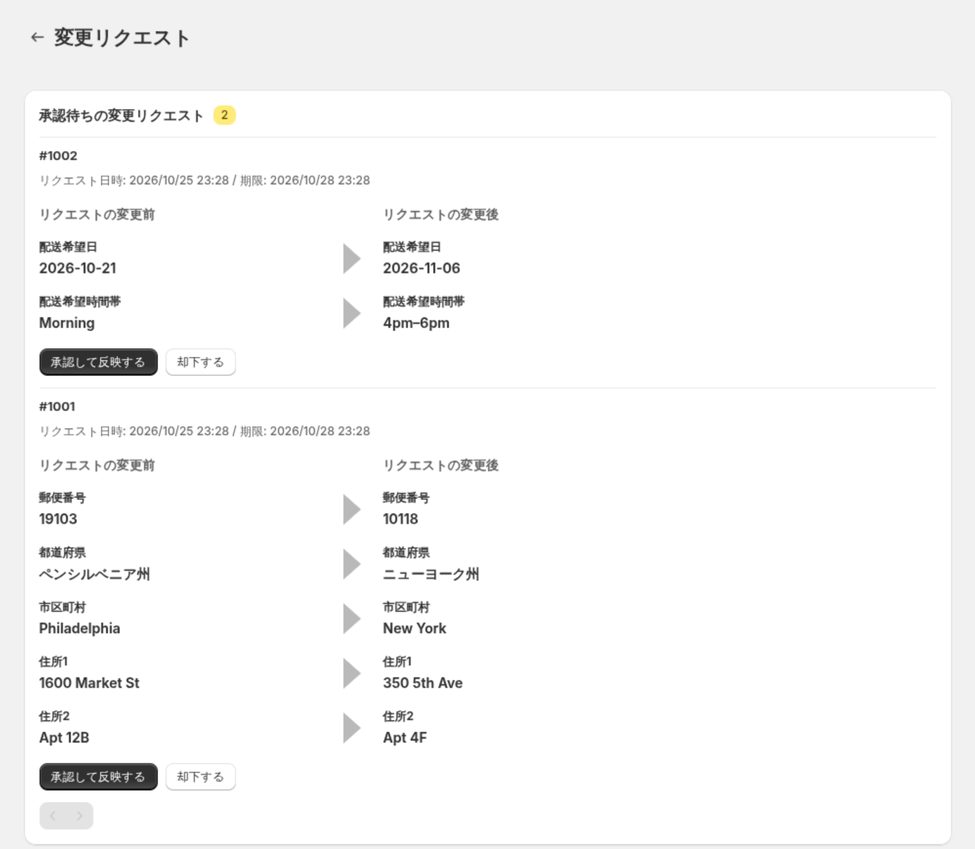Click the ペンシルベニア州 prefecture value

[94, 574]
